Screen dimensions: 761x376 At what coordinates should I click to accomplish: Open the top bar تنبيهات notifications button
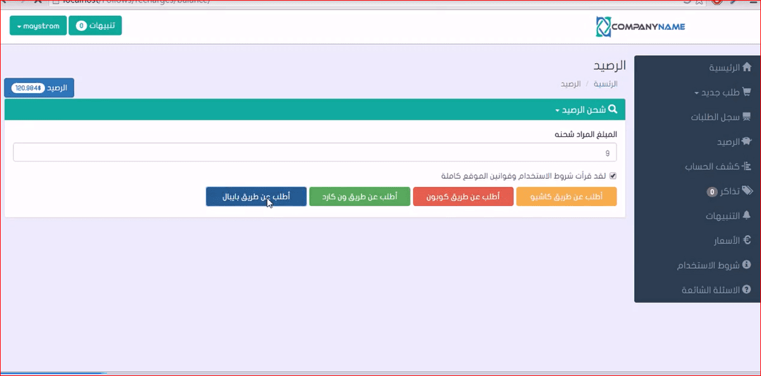[95, 26]
